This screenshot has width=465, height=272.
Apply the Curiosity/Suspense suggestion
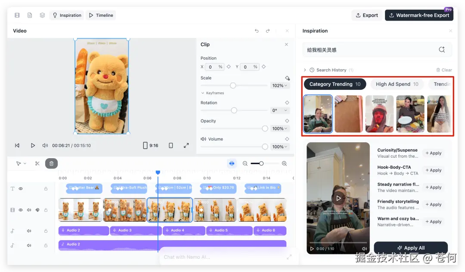(x=433, y=153)
